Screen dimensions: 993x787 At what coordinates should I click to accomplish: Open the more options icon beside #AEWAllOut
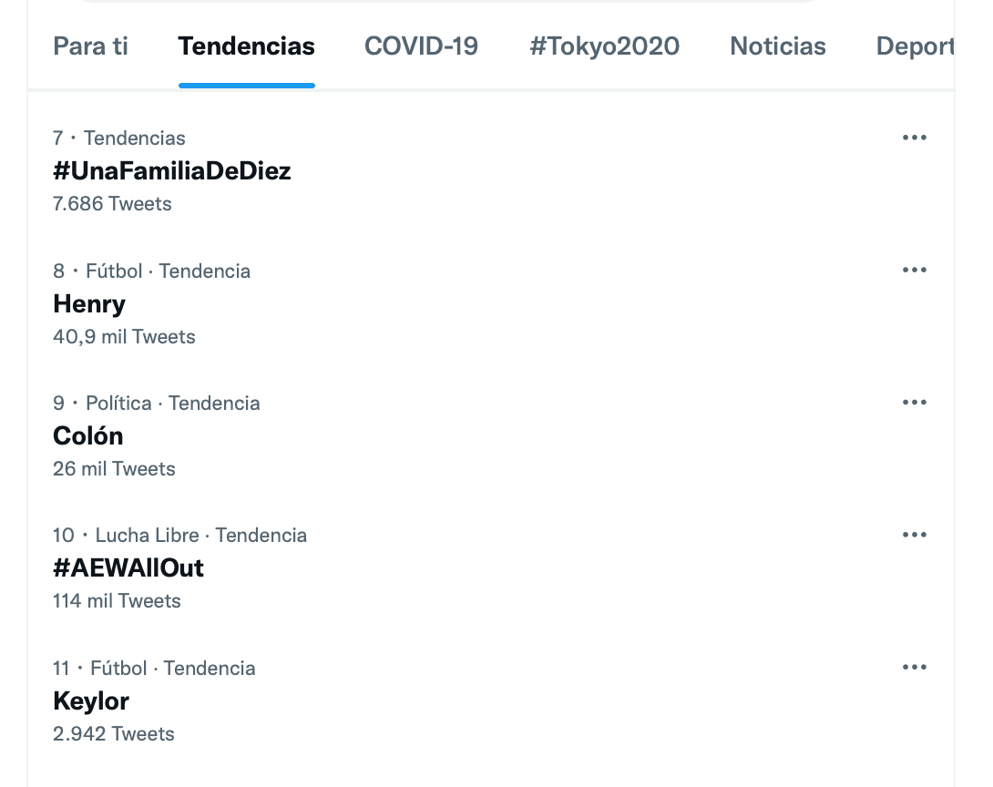coord(914,535)
